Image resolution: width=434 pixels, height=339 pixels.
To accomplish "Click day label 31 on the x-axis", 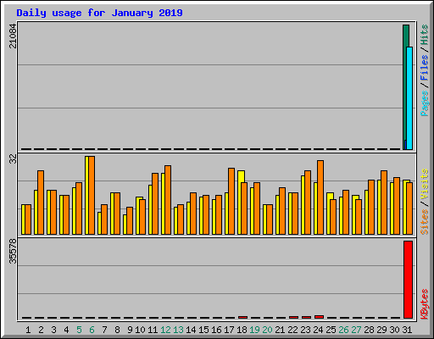I will tap(407, 330).
